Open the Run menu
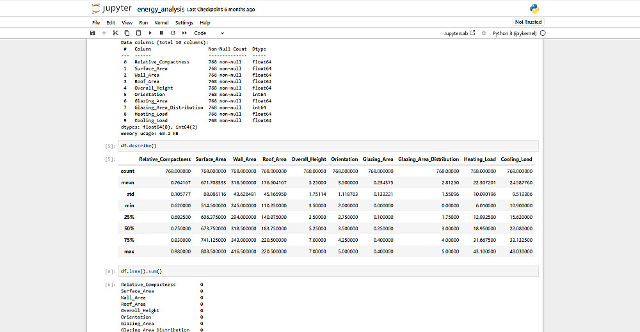The image size is (640, 332). pyautogui.click(x=143, y=23)
